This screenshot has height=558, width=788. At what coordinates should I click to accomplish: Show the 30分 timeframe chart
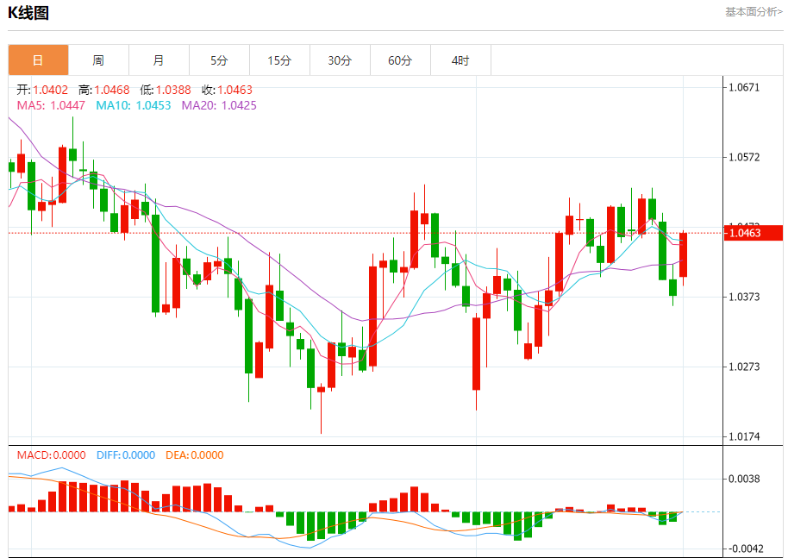(x=340, y=60)
